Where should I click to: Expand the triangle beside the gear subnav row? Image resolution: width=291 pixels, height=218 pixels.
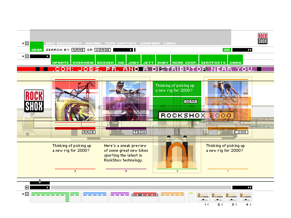point(23,57)
